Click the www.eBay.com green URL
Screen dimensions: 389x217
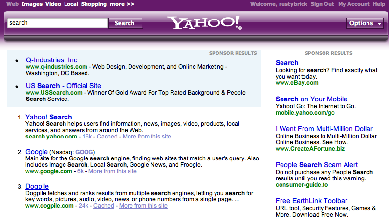pos(297,83)
